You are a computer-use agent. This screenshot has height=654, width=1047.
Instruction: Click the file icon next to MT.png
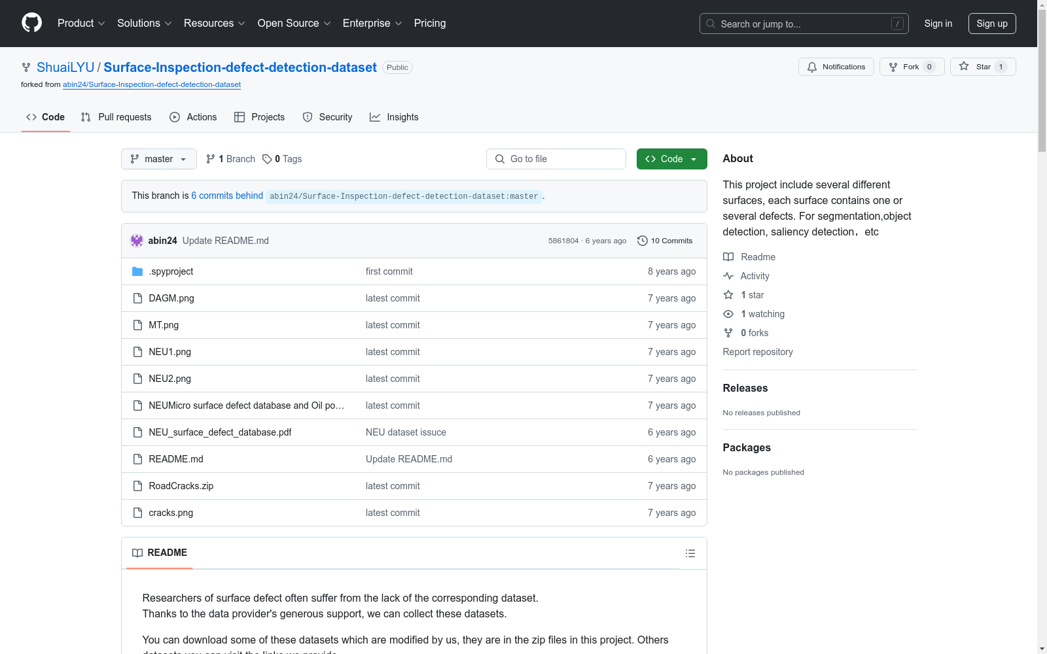click(x=137, y=325)
